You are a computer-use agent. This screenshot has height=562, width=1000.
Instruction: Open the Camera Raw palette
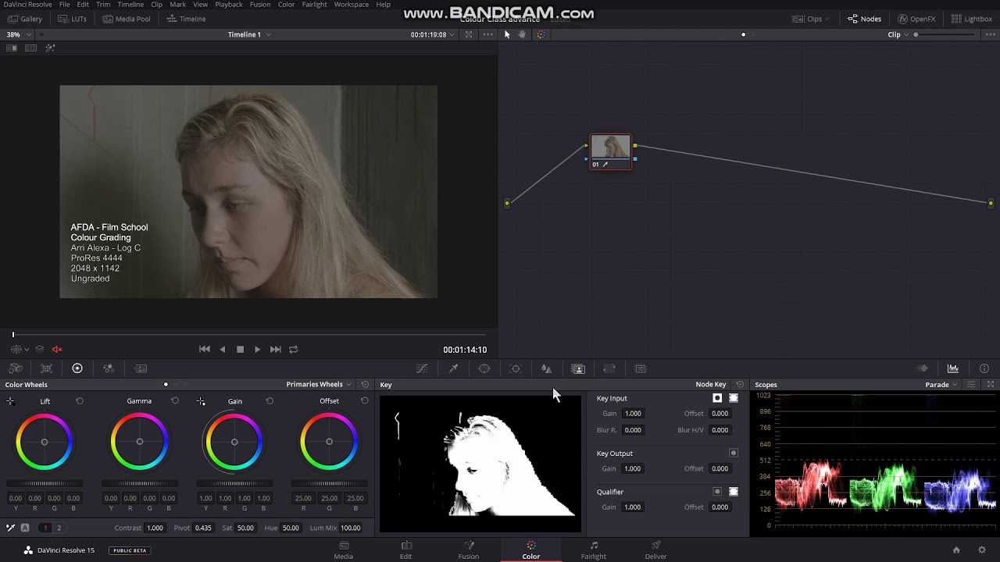pos(16,368)
